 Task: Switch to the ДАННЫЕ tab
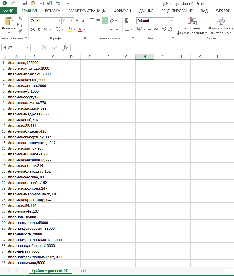point(146,11)
